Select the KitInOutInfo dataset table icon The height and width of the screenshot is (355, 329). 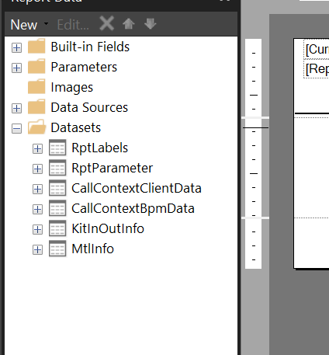(x=57, y=228)
